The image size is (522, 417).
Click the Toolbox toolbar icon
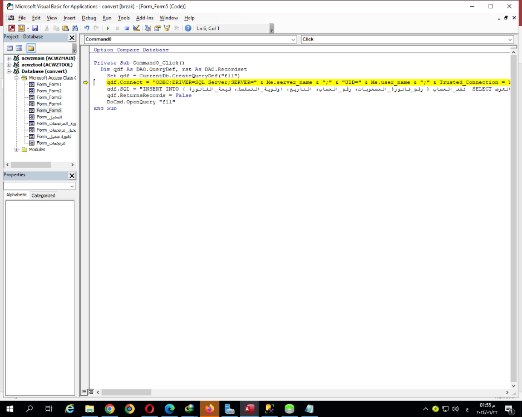pos(176,28)
